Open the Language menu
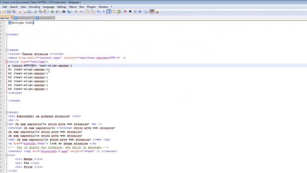The image size is (307, 173). click(x=48, y=7)
